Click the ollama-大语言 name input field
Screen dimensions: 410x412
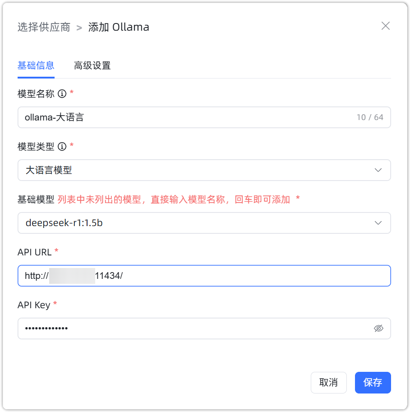(180, 117)
